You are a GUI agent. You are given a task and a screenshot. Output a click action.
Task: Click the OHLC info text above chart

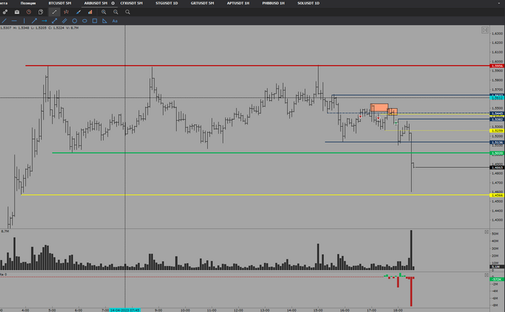pyautogui.click(x=39, y=28)
